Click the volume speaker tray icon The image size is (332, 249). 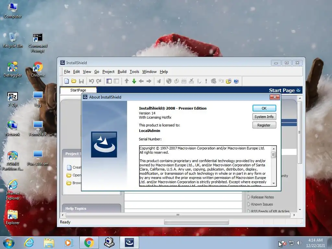[299, 243]
